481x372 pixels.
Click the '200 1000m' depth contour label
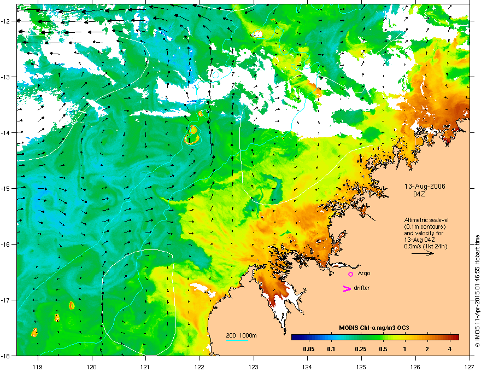coord(241,335)
